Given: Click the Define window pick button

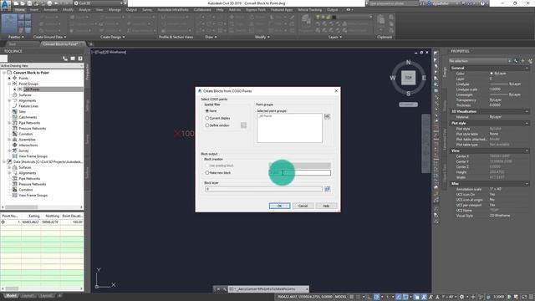Looking at the screenshot, I should 243,125.
